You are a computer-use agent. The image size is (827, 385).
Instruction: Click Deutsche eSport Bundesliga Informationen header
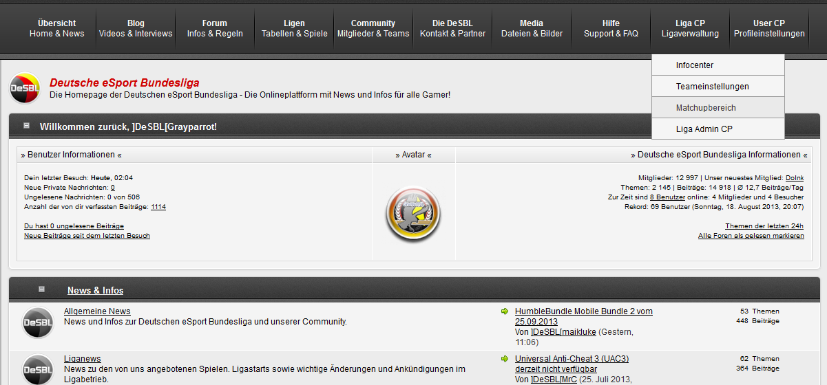point(719,155)
